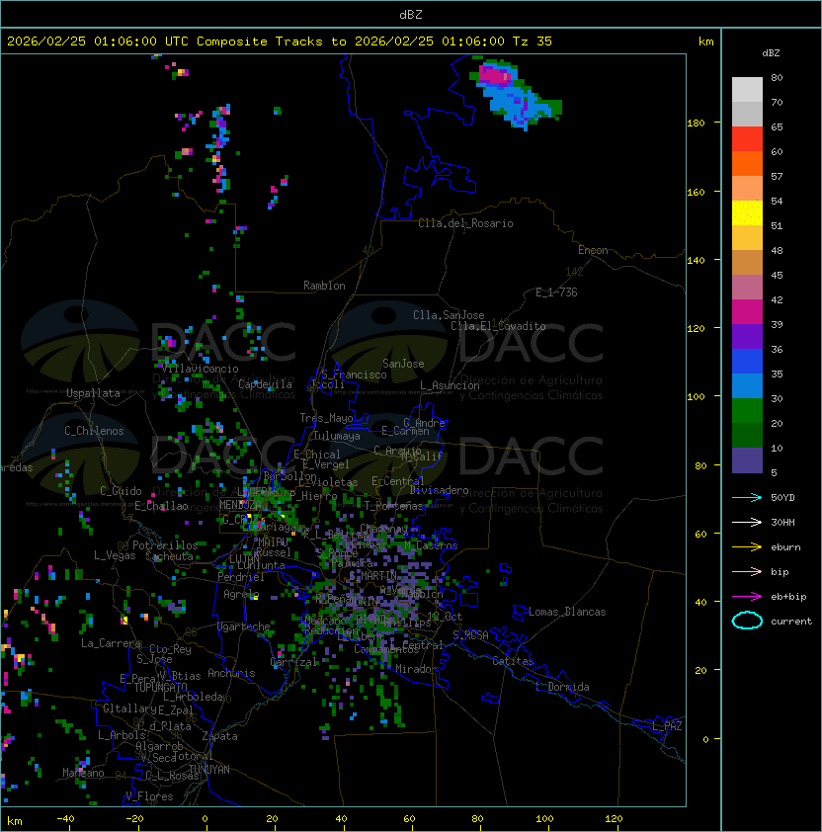
Task: Click the white 30HM arrow legend icon
Action: coord(747,522)
